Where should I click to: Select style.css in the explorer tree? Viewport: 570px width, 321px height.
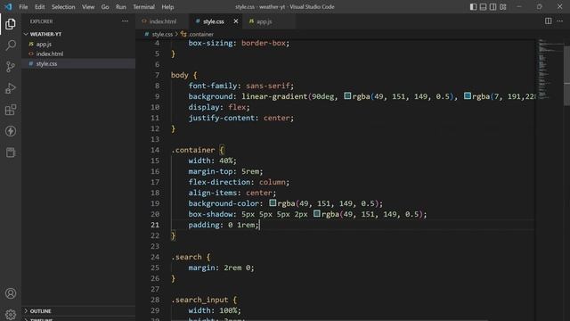click(x=78, y=63)
